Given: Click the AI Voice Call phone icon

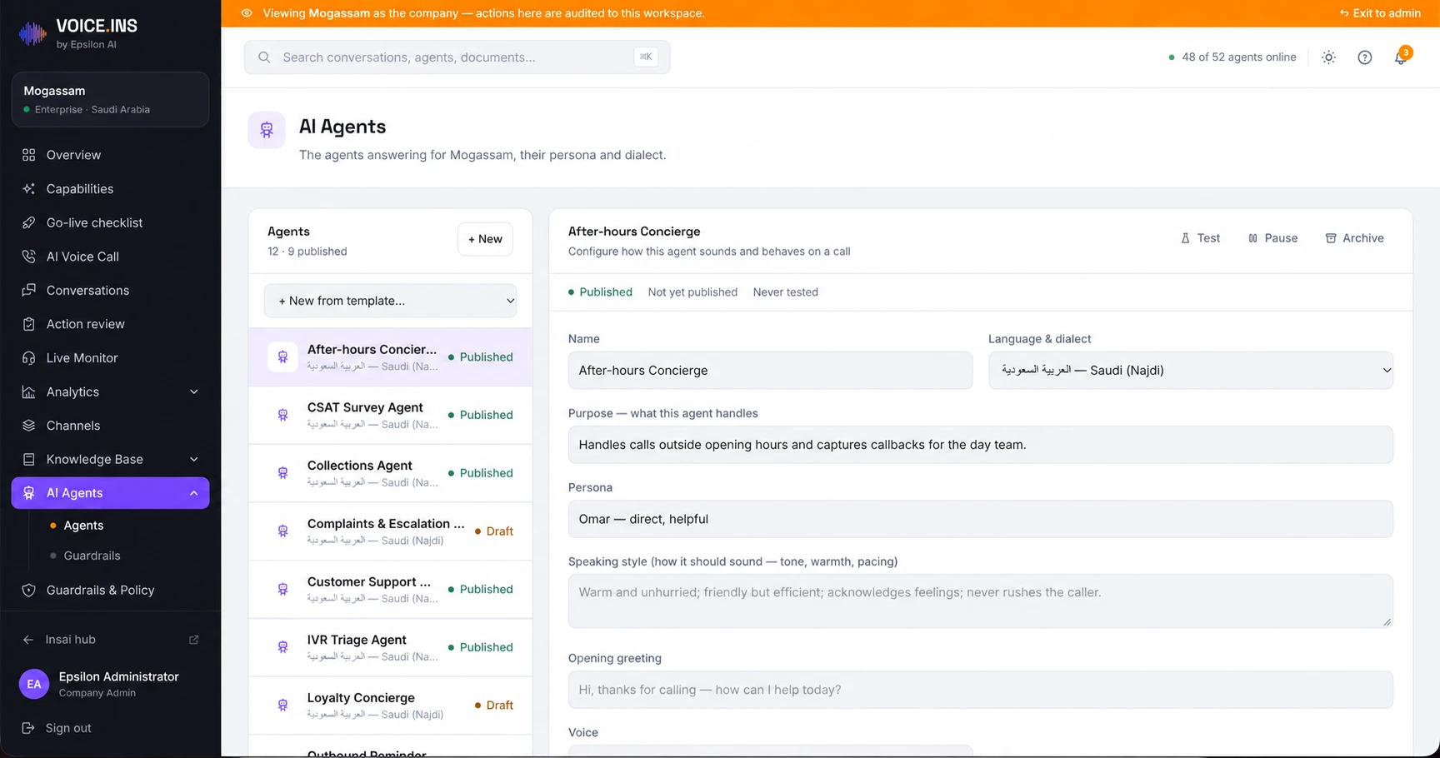Looking at the screenshot, I should point(29,257).
